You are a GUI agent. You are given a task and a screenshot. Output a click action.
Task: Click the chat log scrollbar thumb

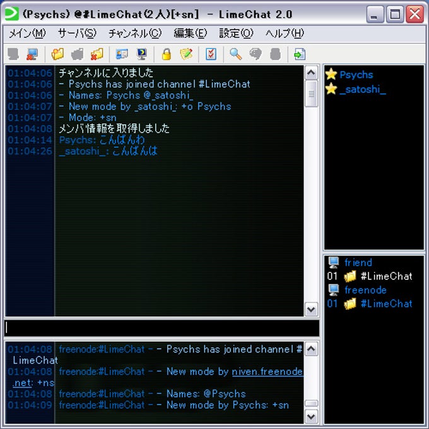tap(311, 93)
